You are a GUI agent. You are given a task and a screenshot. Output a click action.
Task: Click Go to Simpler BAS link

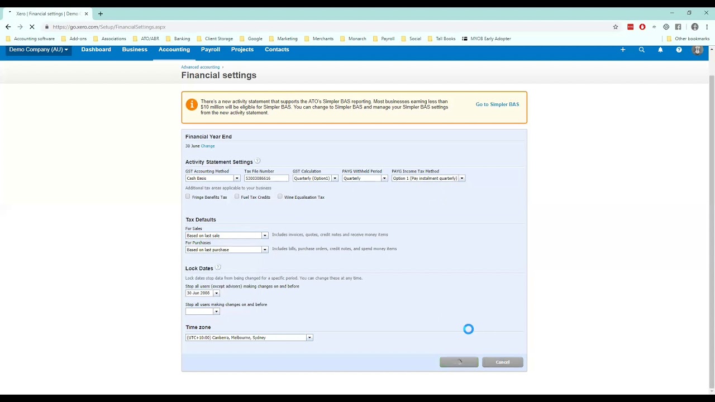pos(497,104)
